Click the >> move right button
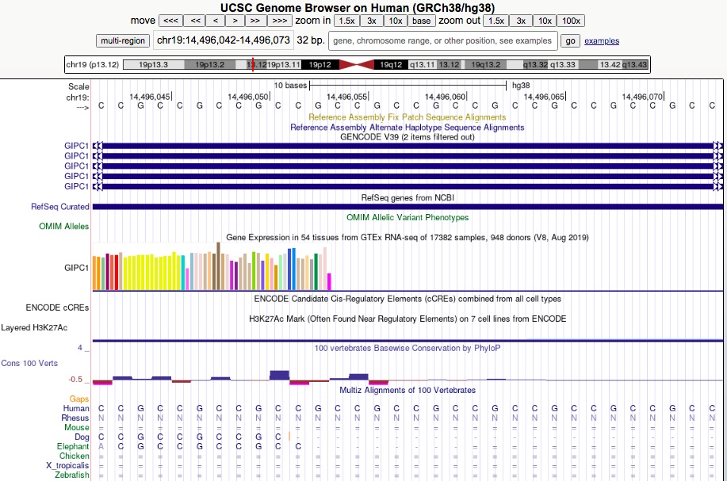The height and width of the screenshot is (481, 727). (255, 21)
